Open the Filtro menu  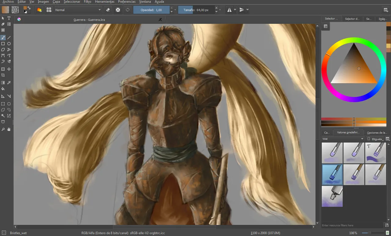[87, 2]
